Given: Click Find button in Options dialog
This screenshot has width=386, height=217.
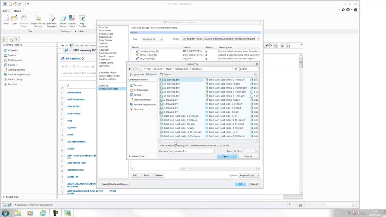Looking at the screenshot, I should point(147,175).
